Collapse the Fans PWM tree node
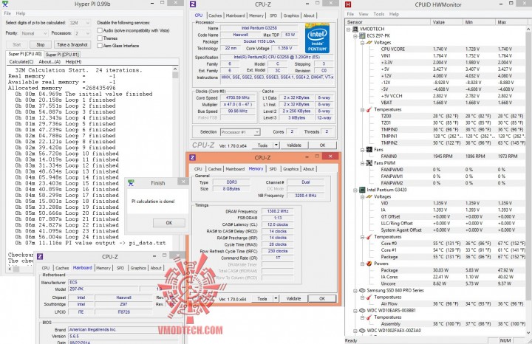The image size is (532, 344). coord(362,163)
